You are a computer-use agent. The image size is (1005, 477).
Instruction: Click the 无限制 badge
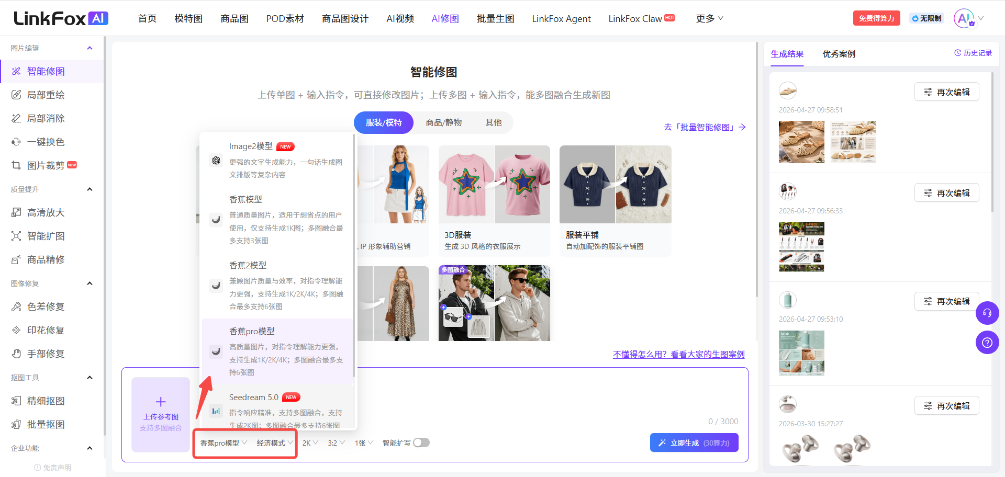coord(926,18)
